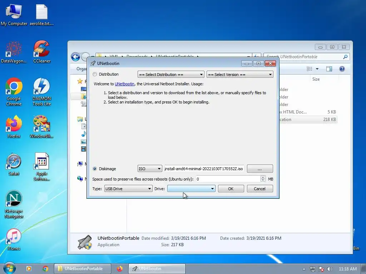Open the Type USB Drive dropdown

[x=128, y=189]
